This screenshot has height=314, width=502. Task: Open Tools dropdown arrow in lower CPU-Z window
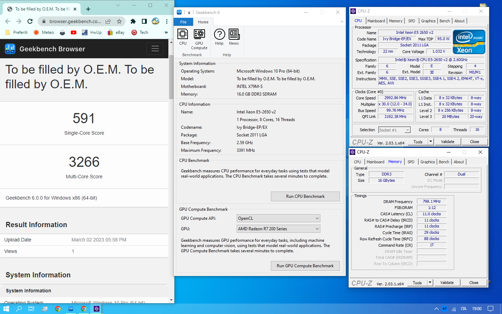[x=430, y=283]
